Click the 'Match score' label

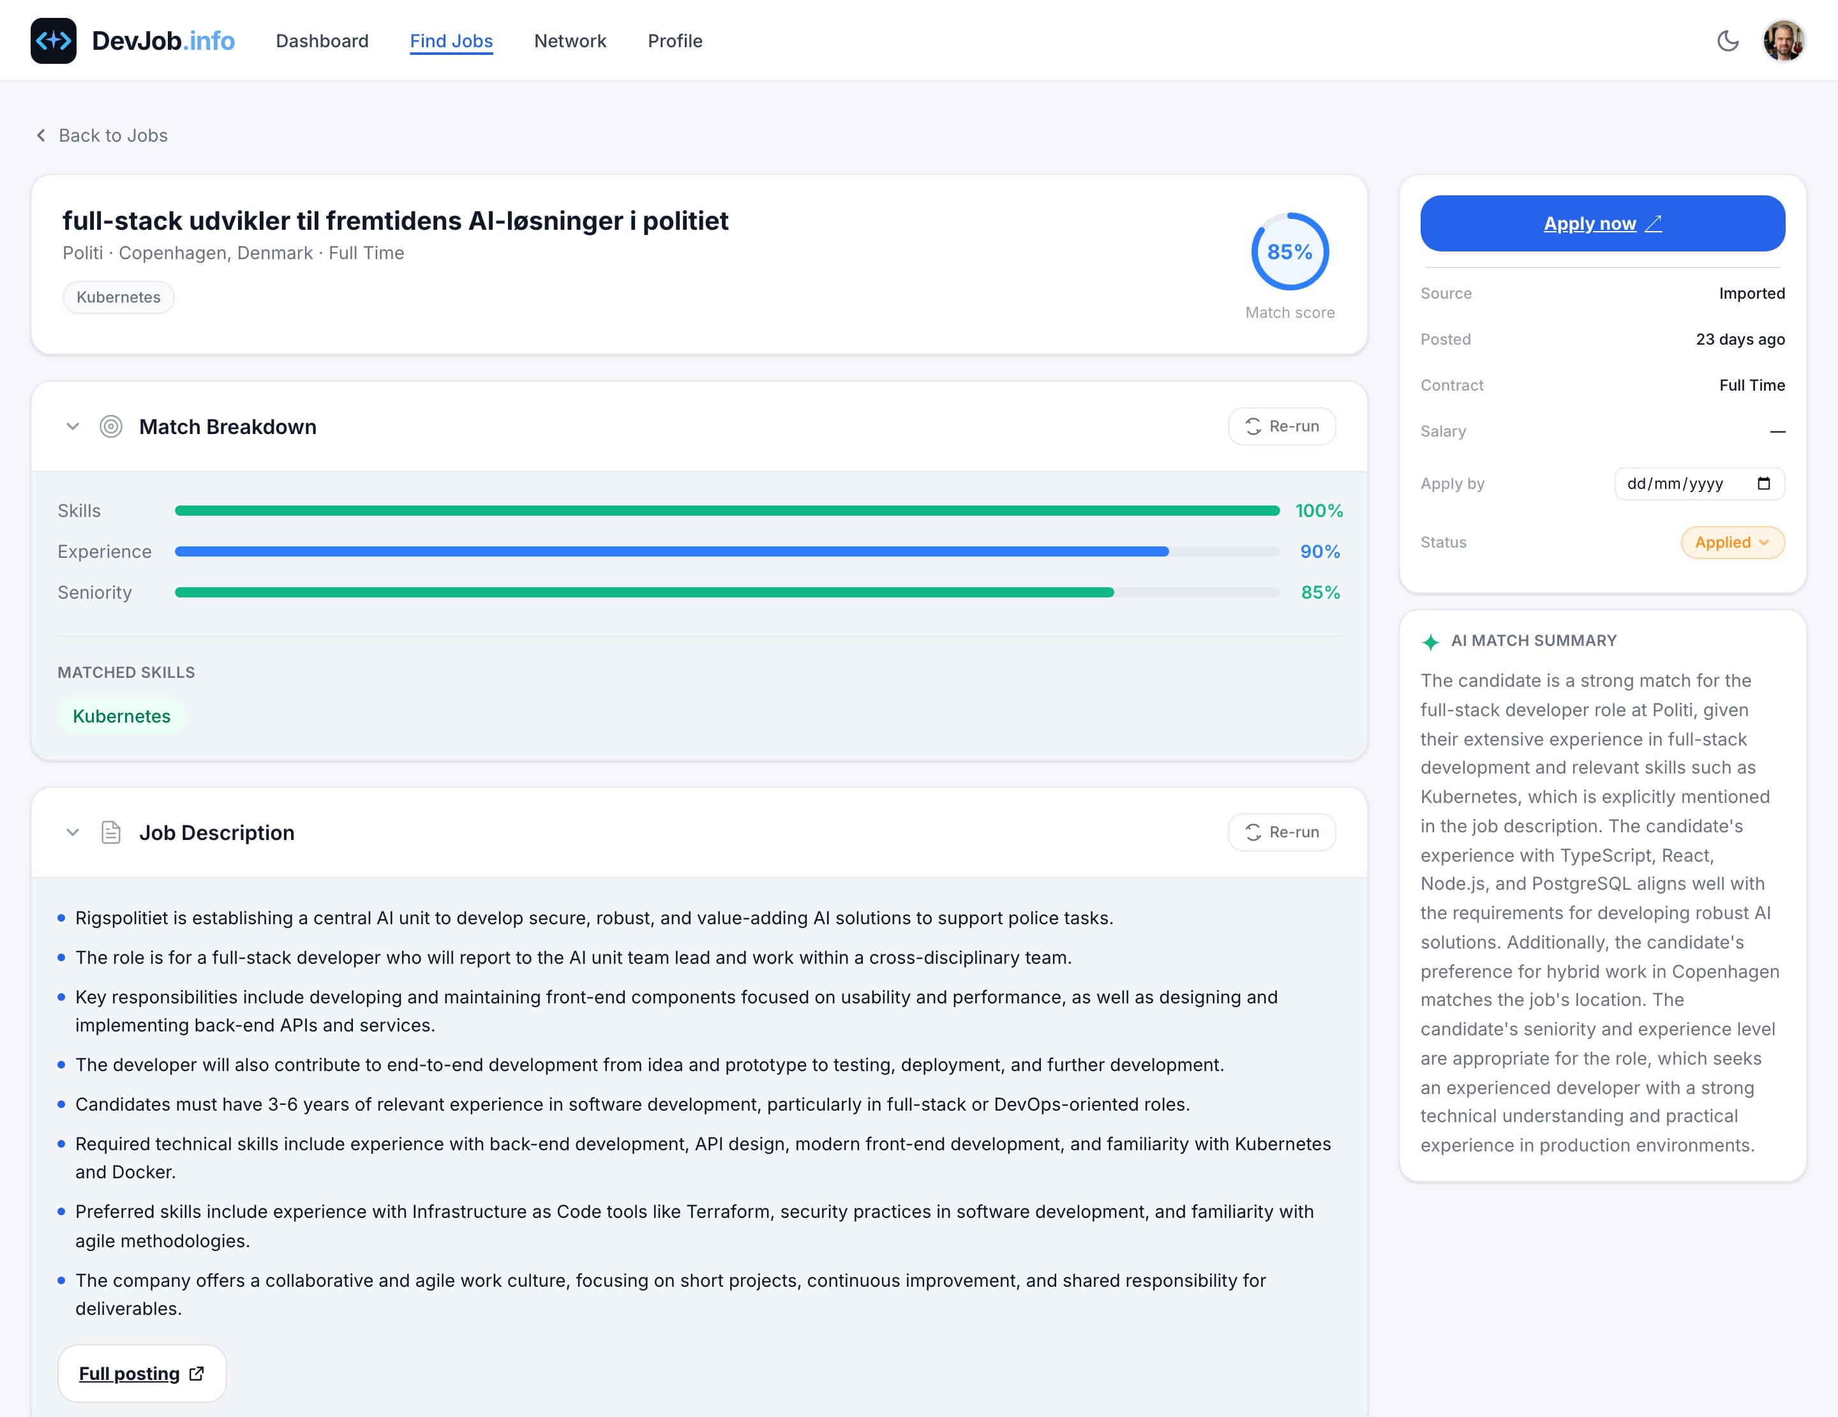point(1289,312)
